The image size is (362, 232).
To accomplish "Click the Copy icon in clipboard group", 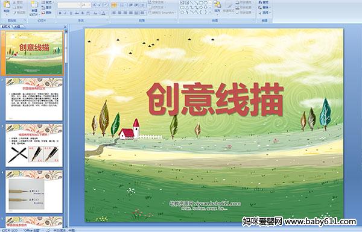I will click(14, 7).
